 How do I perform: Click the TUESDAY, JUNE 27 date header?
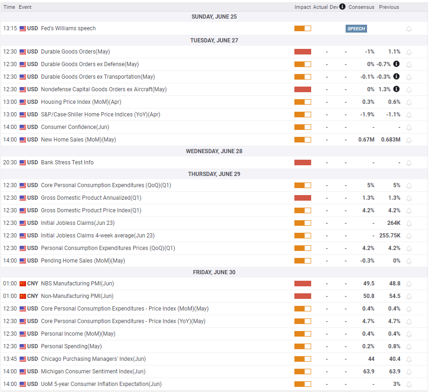point(214,41)
